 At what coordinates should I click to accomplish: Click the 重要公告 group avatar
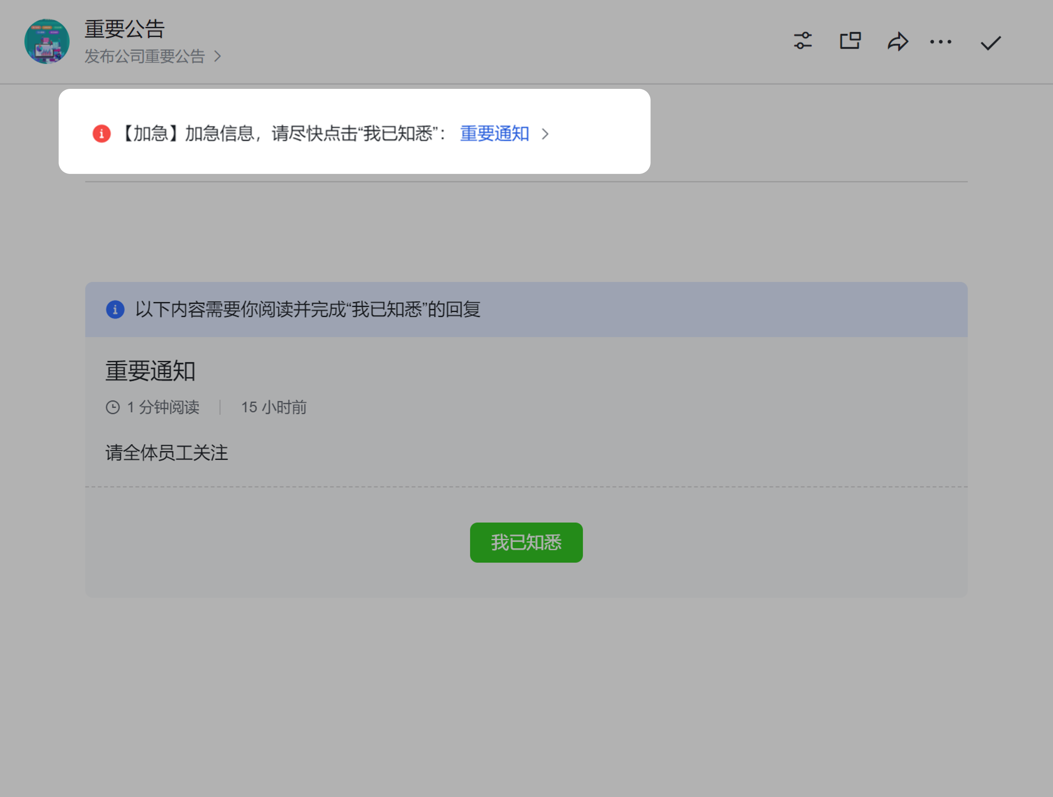pos(47,42)
